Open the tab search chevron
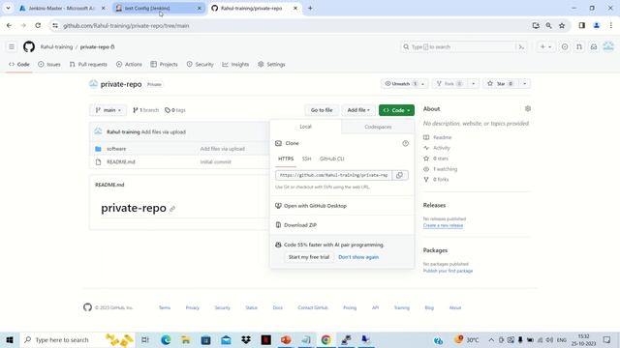This screenshot has height=348, width=620. [x=8, y=8]
